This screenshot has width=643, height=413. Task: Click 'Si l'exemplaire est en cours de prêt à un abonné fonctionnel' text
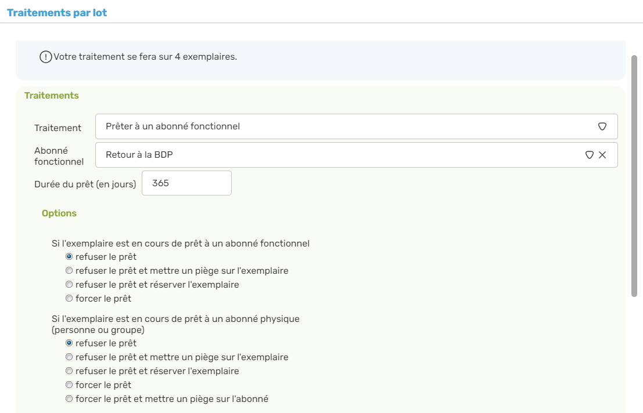[181, 244]
